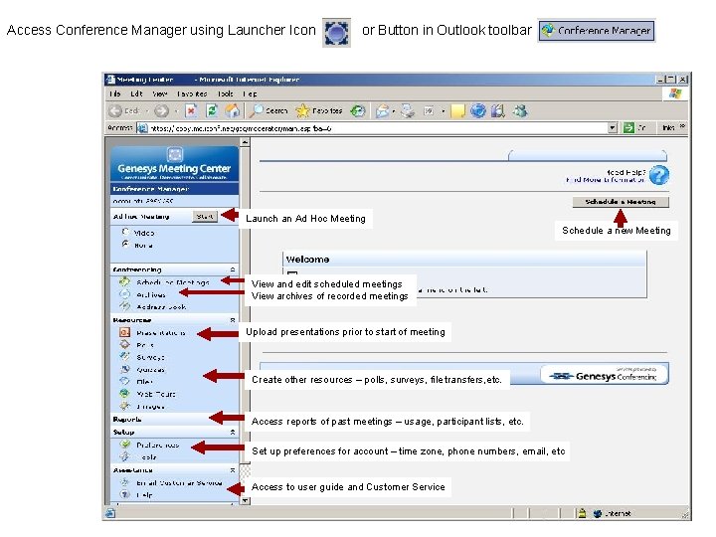
Task: Click inside the Address bar URL field
Action: tap(372, 128)
